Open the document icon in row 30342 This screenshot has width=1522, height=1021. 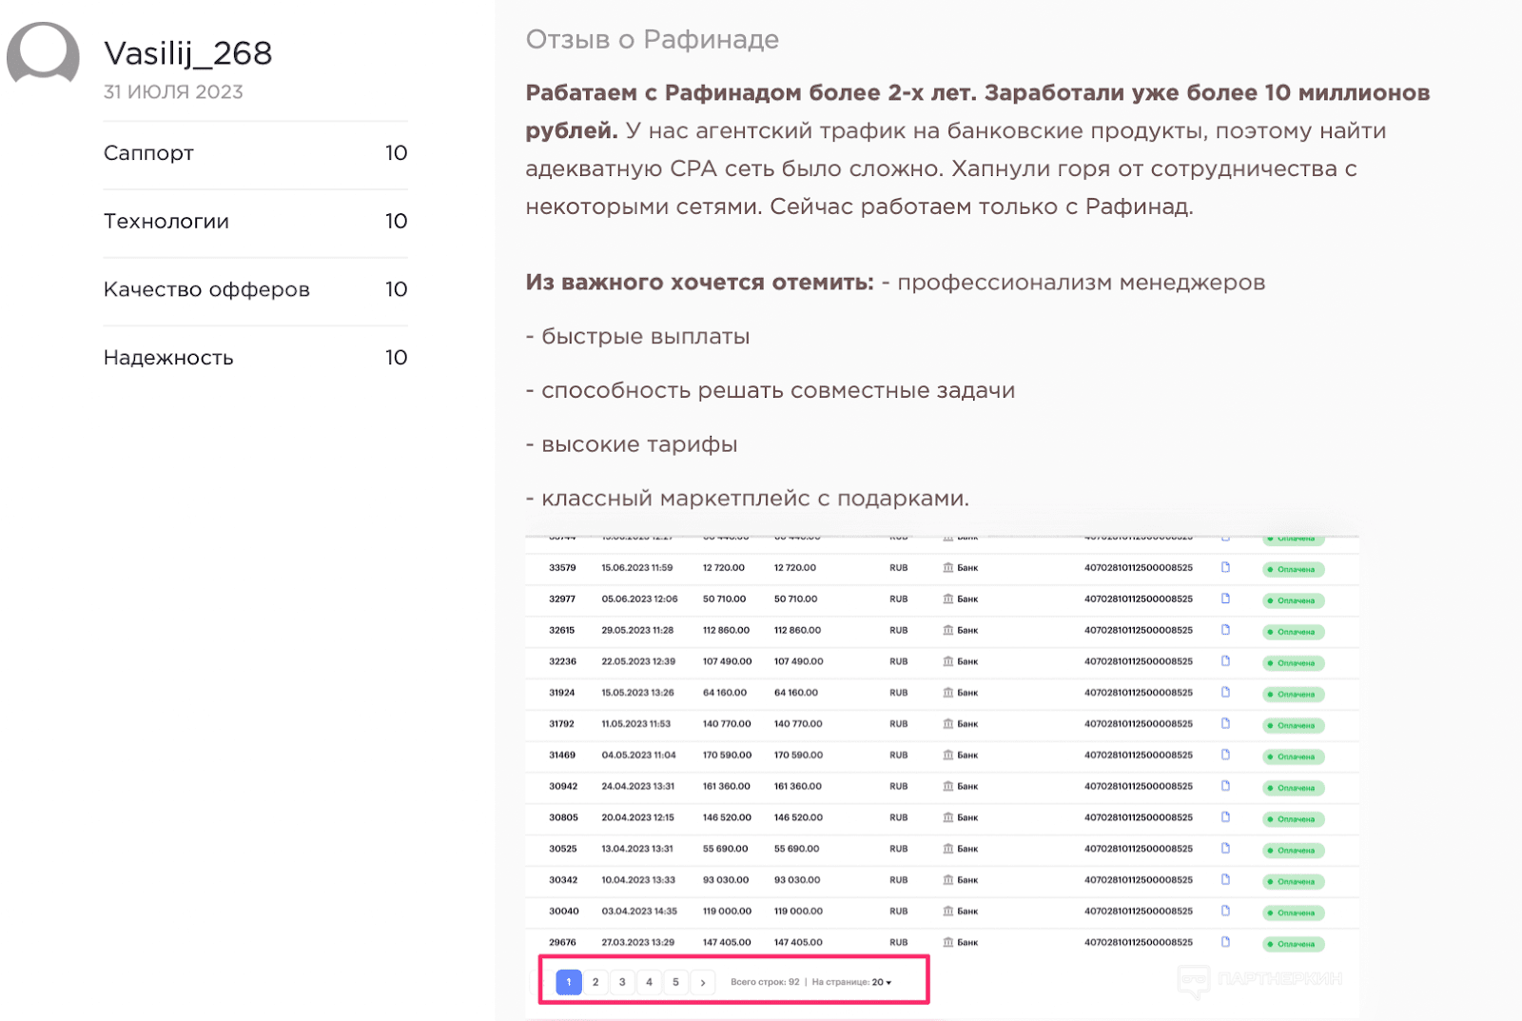pos(1225,879)
